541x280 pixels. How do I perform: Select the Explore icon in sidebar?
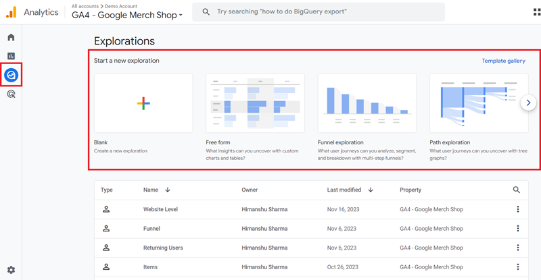(11, 75)
